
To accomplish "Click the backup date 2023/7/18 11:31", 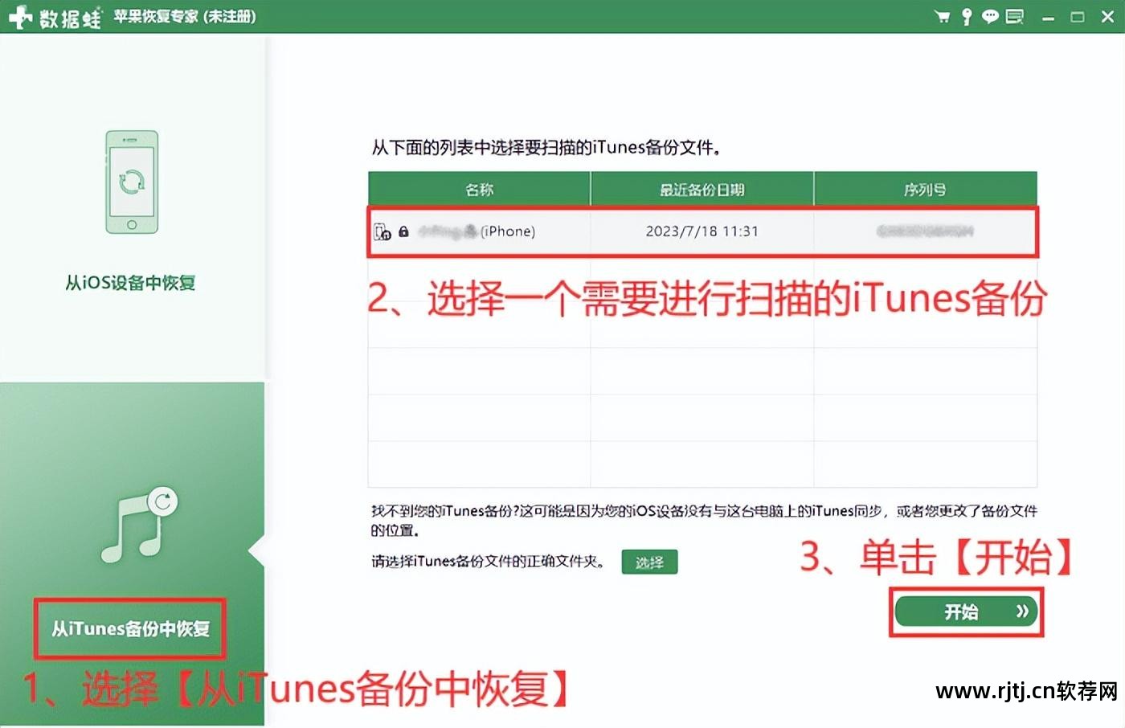I will 702,231.
